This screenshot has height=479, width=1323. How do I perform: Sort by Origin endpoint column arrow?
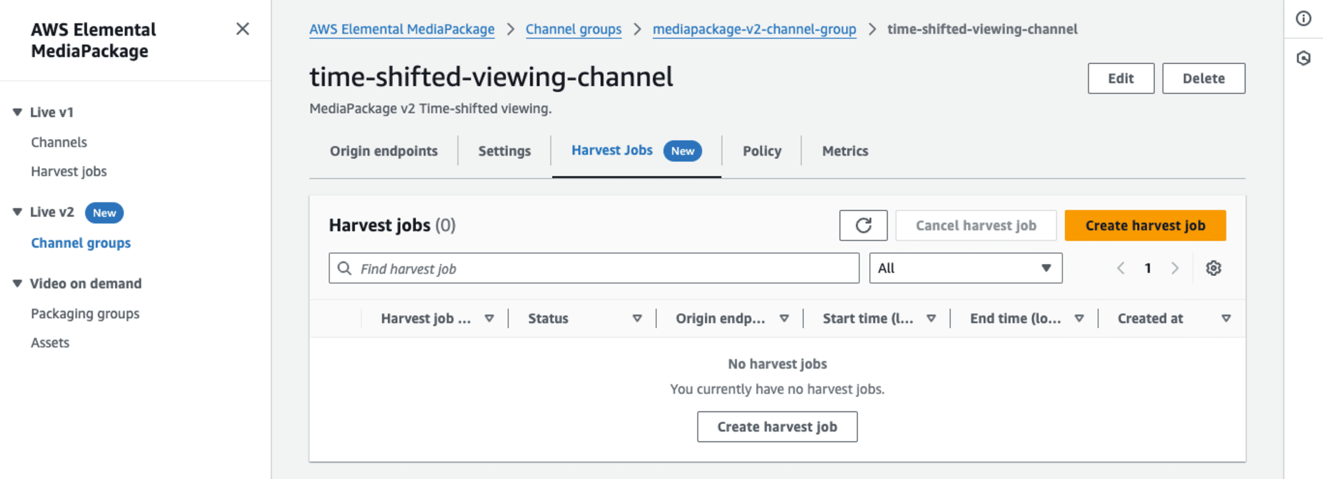click(x=784, y=318)
